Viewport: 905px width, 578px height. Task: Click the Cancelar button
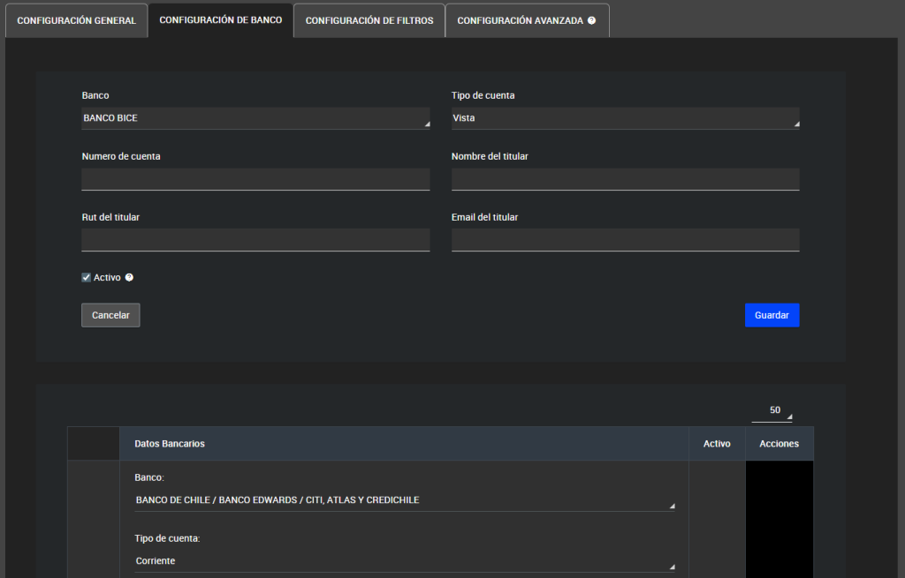pyautogui.click(x=110, y=315)
